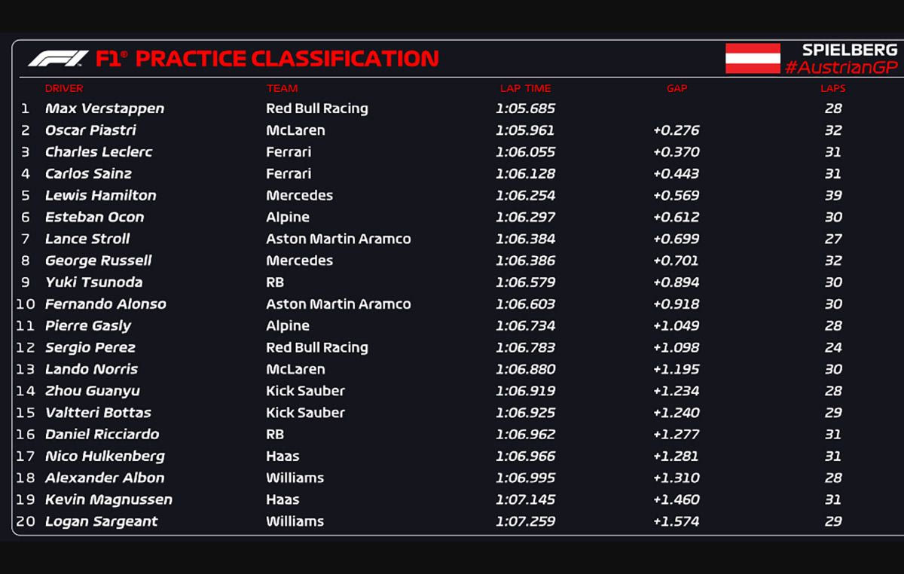Select Max Verstappen's driver name
Viewport: 904px width, 574px height.
click(105, 108)
